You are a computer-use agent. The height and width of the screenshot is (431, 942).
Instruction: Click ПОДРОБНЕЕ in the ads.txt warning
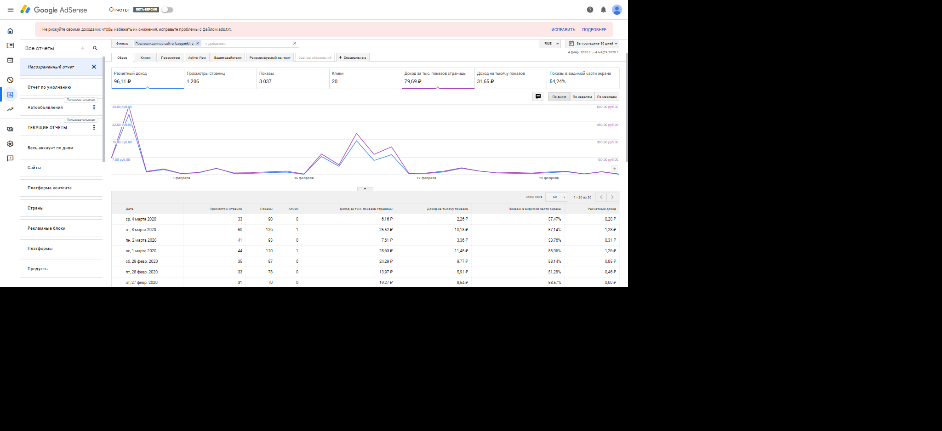[594, 30]
